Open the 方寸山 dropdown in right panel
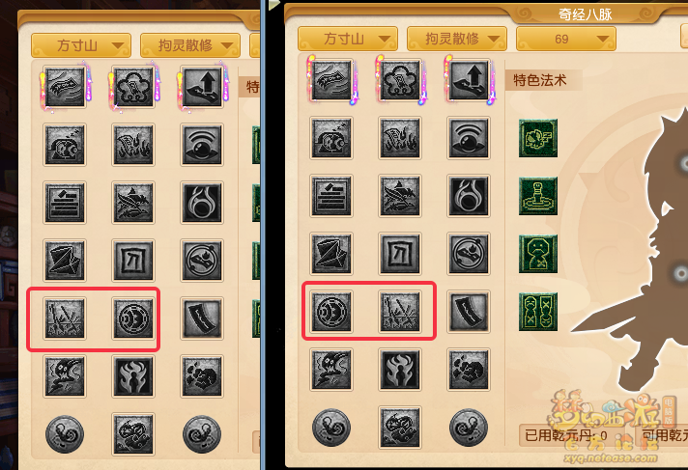This screenshot has width=688, height=470. (348, 39)
